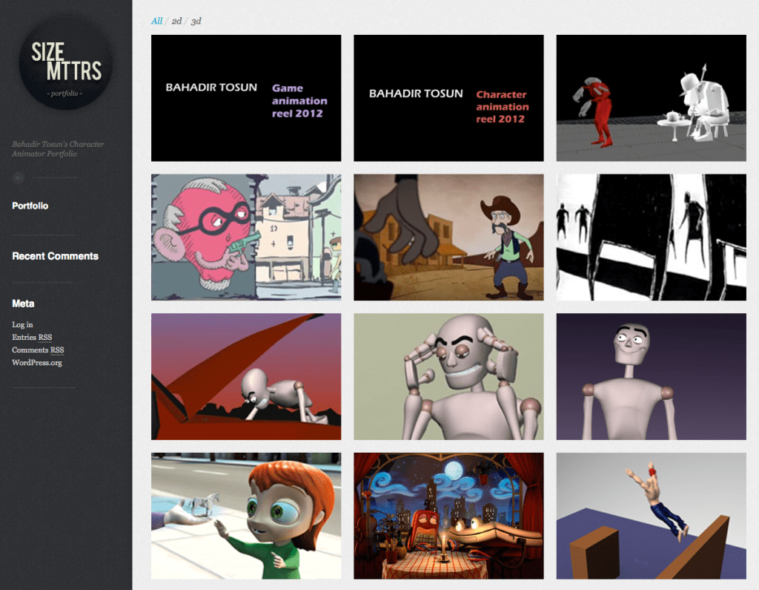
Task: Open the Comments RSS feed
Action: pos(37,350)
